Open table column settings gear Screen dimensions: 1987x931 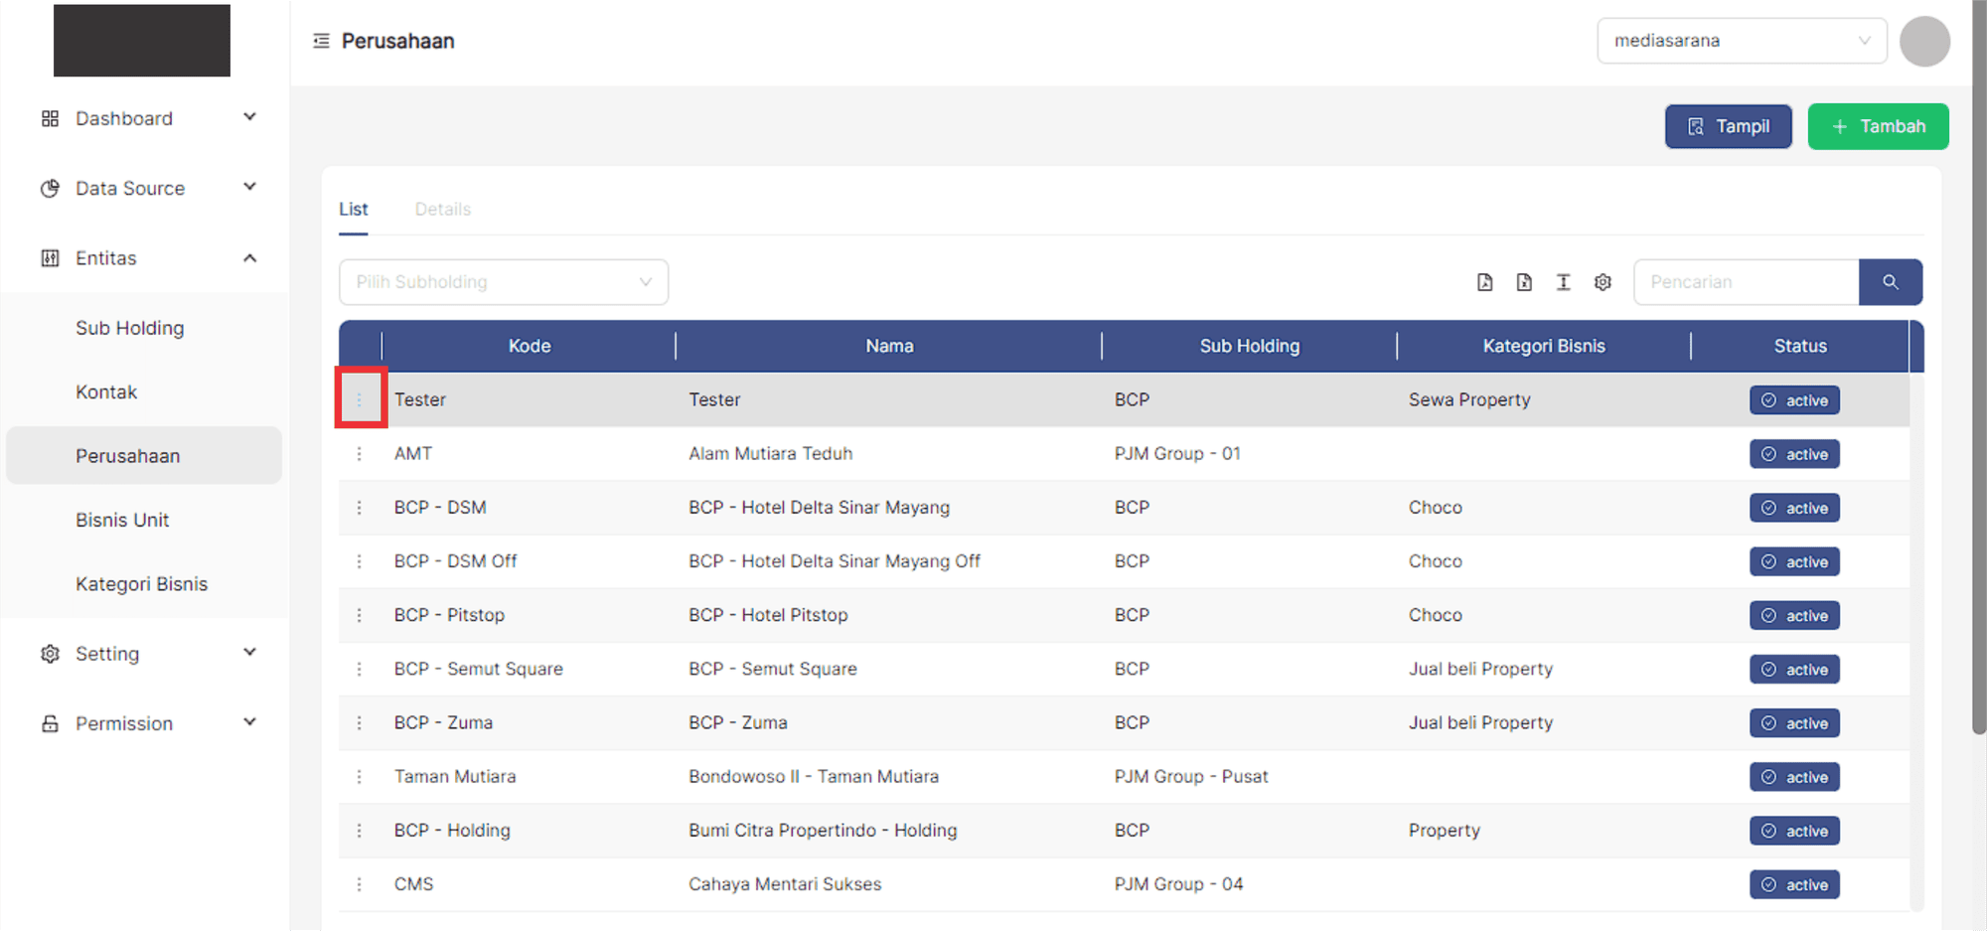[x=1603, y=282]
